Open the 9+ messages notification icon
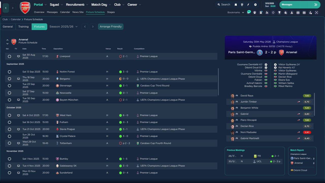 point(249,12)
